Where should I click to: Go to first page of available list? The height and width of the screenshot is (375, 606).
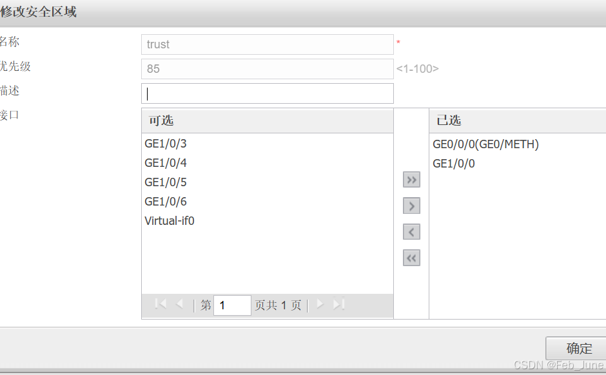pyautogui.click(x=160, y=304)
